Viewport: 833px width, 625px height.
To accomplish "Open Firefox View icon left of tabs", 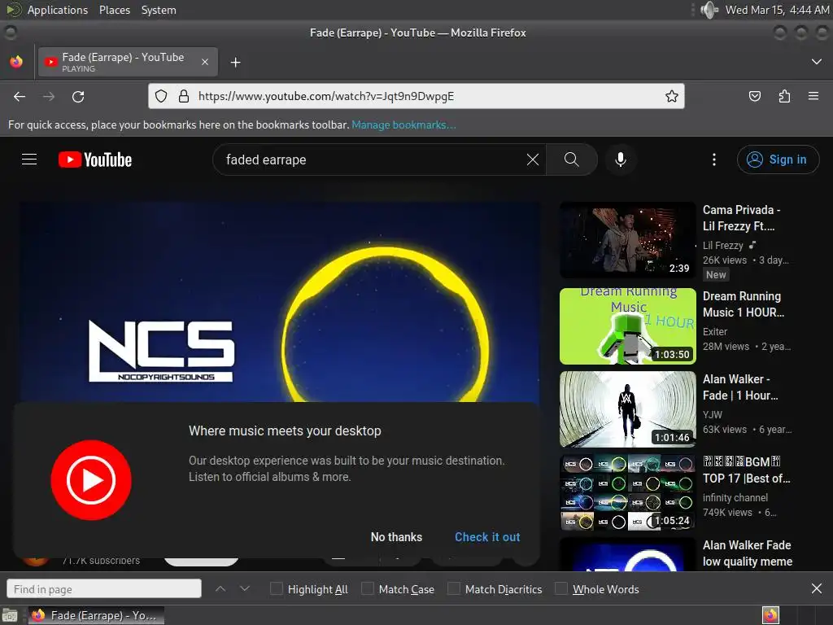I will tap(16, 62).
